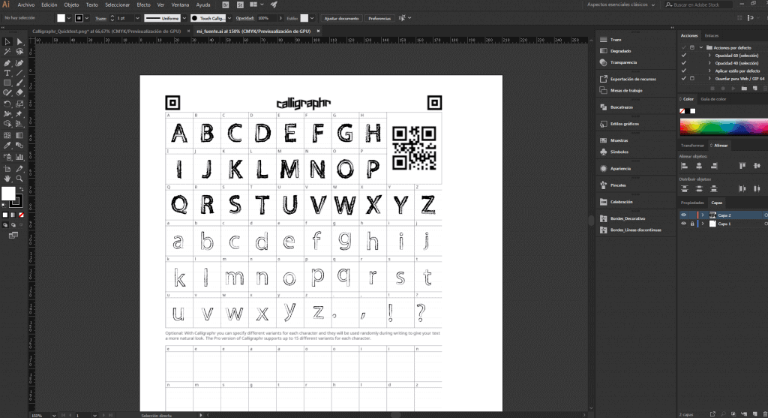Select the Line Segment tool
This screenshot has height=418, width=768.
point(19,73)
